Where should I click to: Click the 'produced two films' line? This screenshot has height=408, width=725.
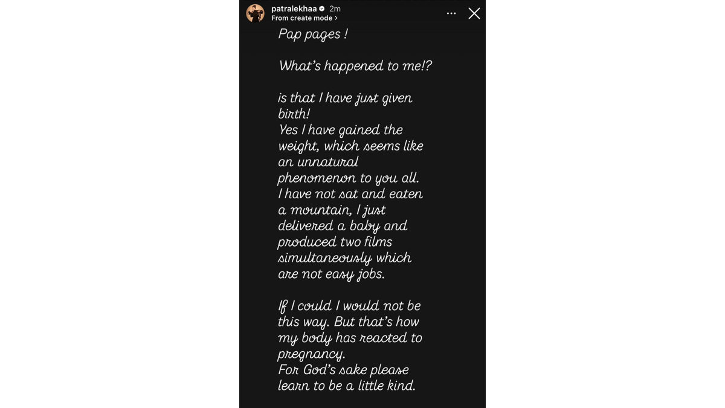point(335,242)
